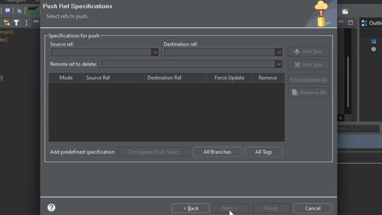Click the Force Update All button

[308, 79]
